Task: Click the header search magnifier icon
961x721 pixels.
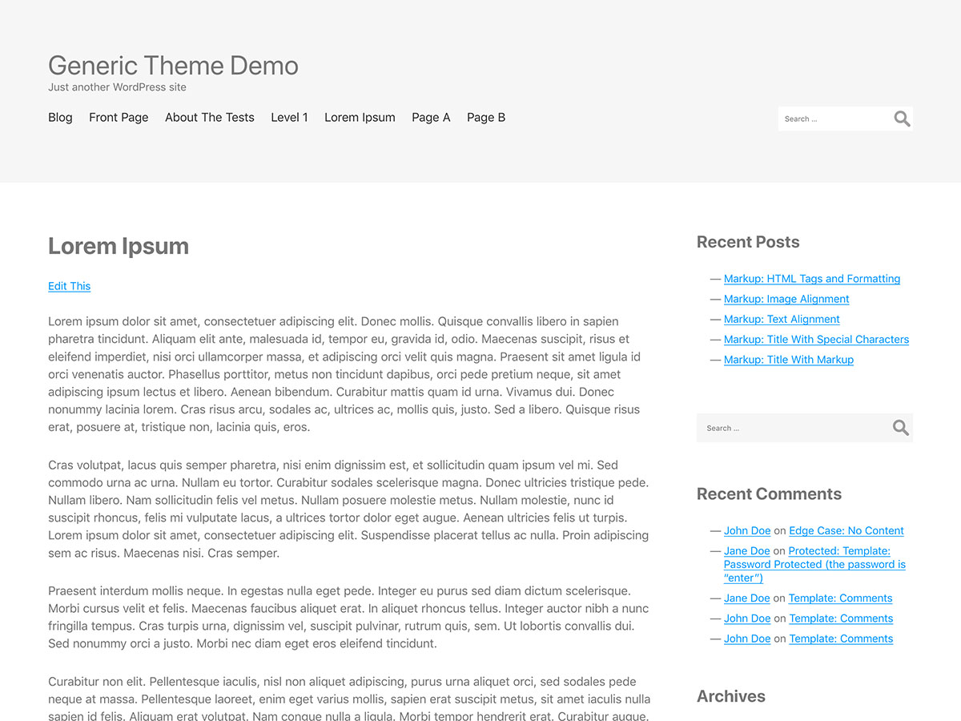Action: click(x=902, y=118)
